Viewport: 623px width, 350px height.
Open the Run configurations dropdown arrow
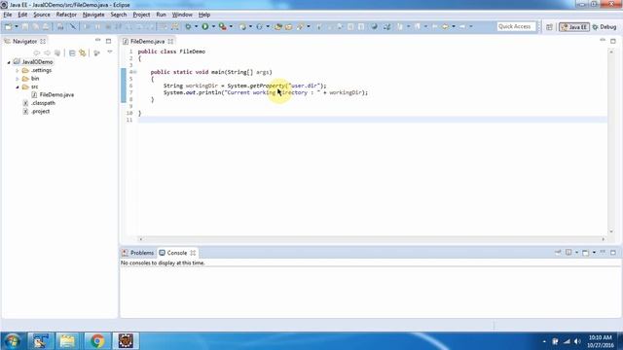213,26
